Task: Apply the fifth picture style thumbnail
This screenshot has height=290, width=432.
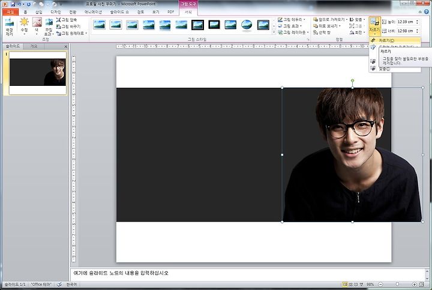Action: pos(165,25)
